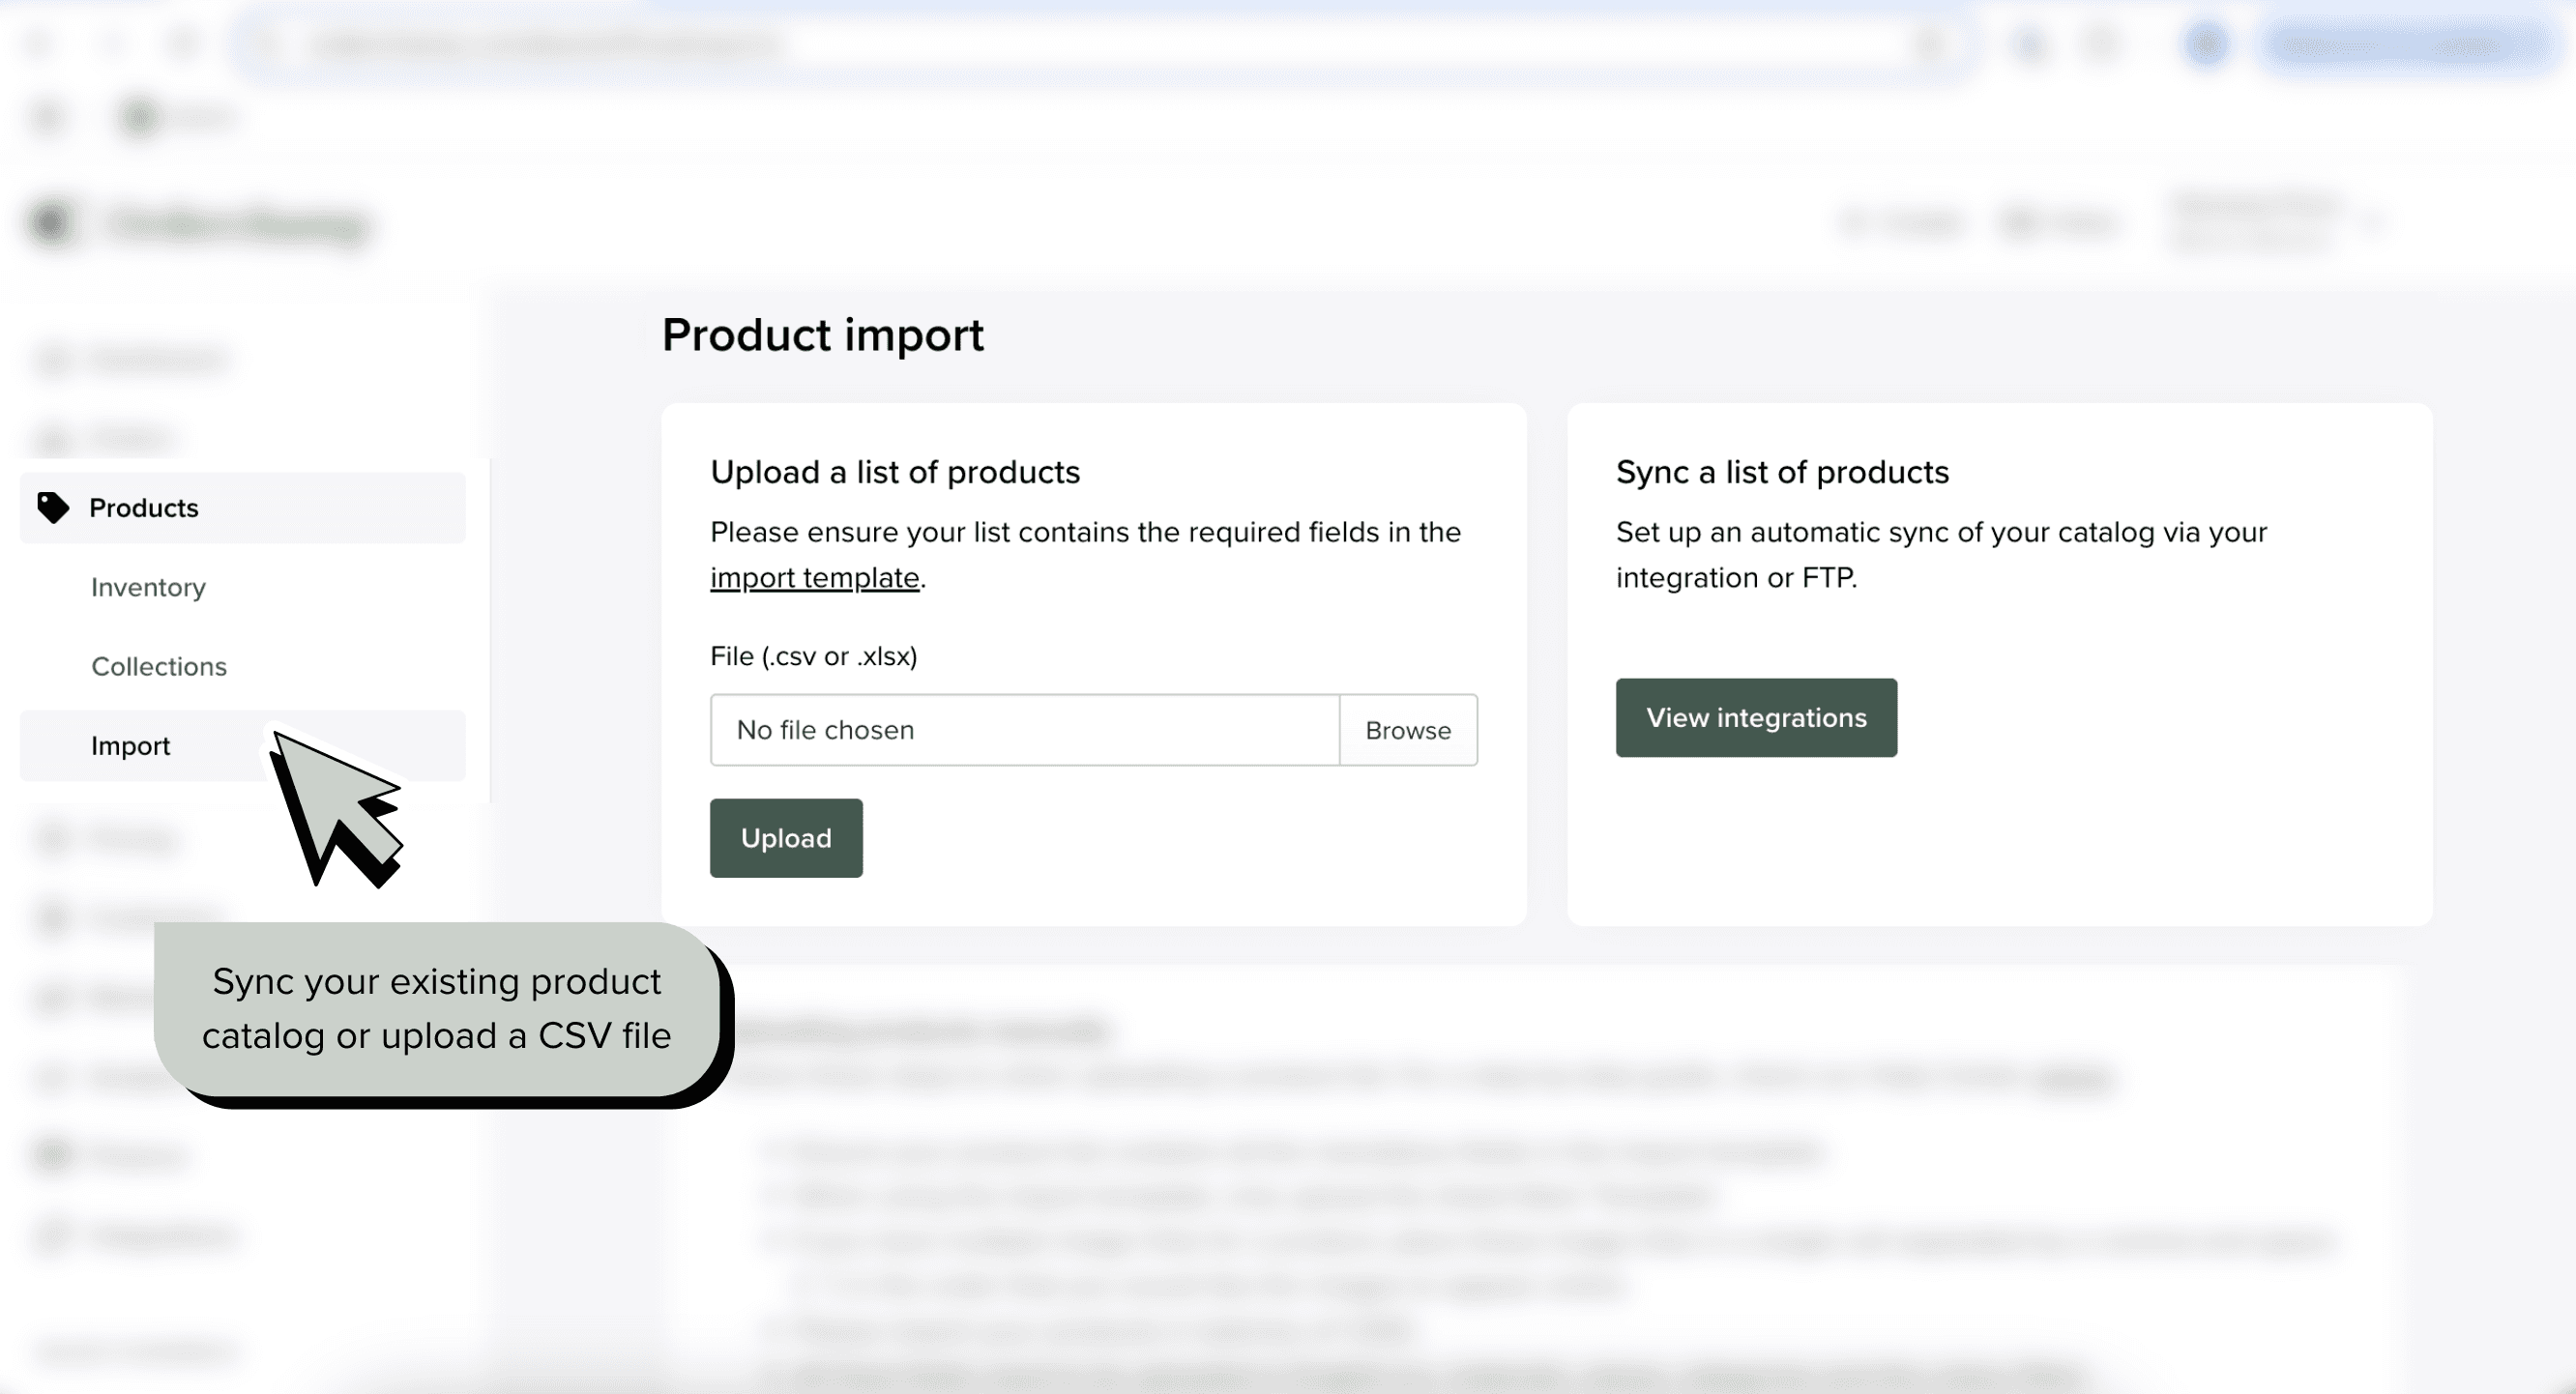Click the Upload button
The height and width of the screenshot is (1394, 2576).
click(x=785, y=838)
